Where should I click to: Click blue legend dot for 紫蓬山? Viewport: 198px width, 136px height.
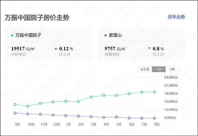(x=106, y=35)
